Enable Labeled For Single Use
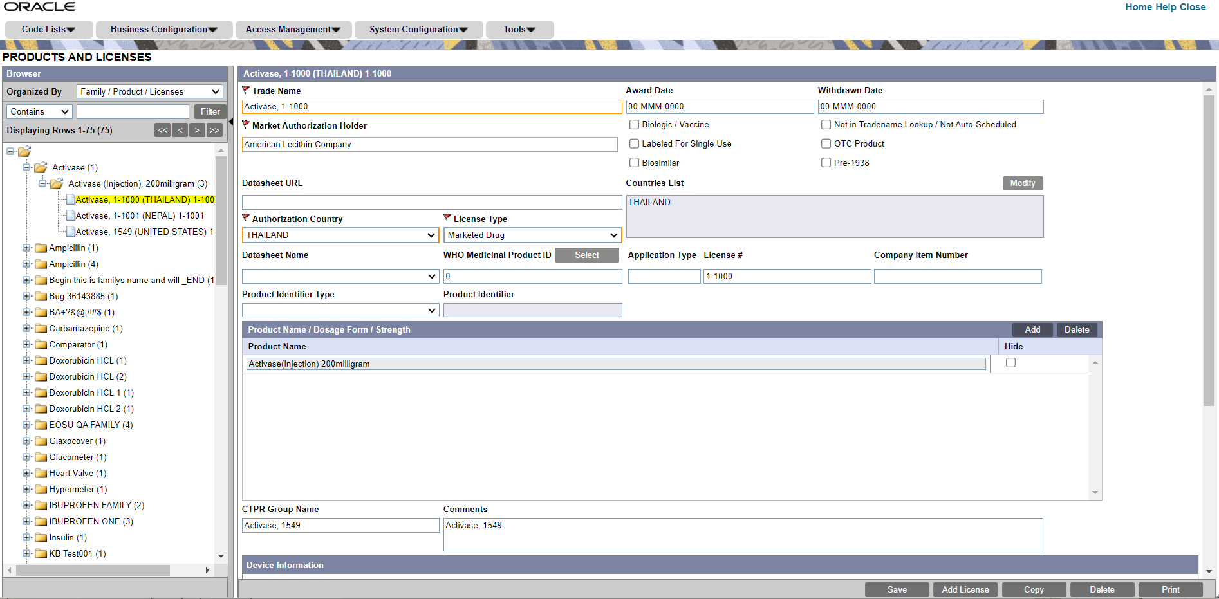This screenshot has width=1219, height=599. [x=635, y=143]
